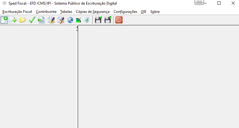Click the right floppy disk restore icon
This screenshot has height=128, width=239.
coord(108,20)
